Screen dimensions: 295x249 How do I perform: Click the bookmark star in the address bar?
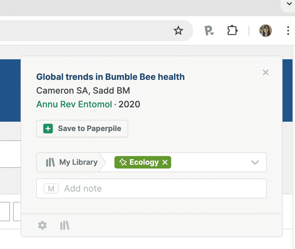click(x=178, y=31)
